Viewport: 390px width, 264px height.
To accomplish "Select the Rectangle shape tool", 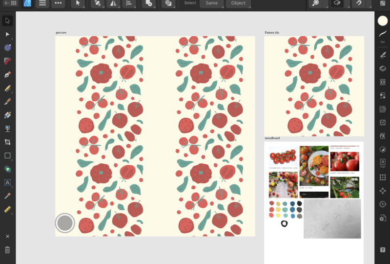I will (x=7, y=155).
